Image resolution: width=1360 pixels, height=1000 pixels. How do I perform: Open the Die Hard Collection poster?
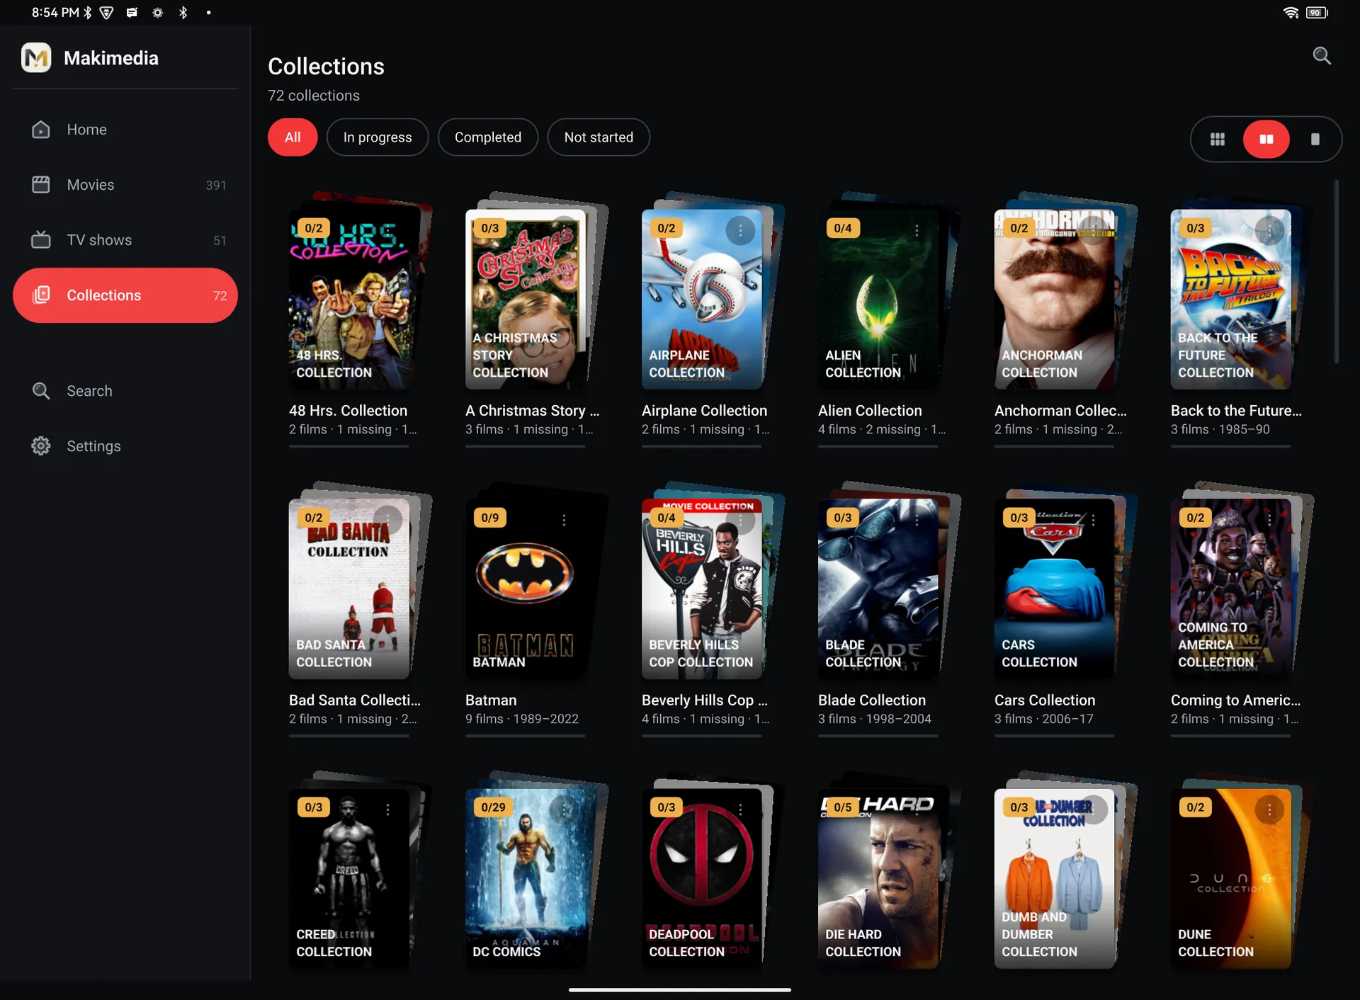(878, 878)
